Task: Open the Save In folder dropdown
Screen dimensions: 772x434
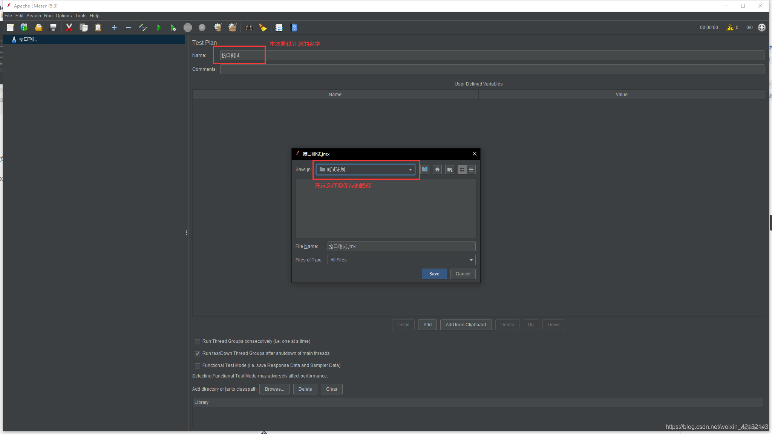Action: point(410,170)
